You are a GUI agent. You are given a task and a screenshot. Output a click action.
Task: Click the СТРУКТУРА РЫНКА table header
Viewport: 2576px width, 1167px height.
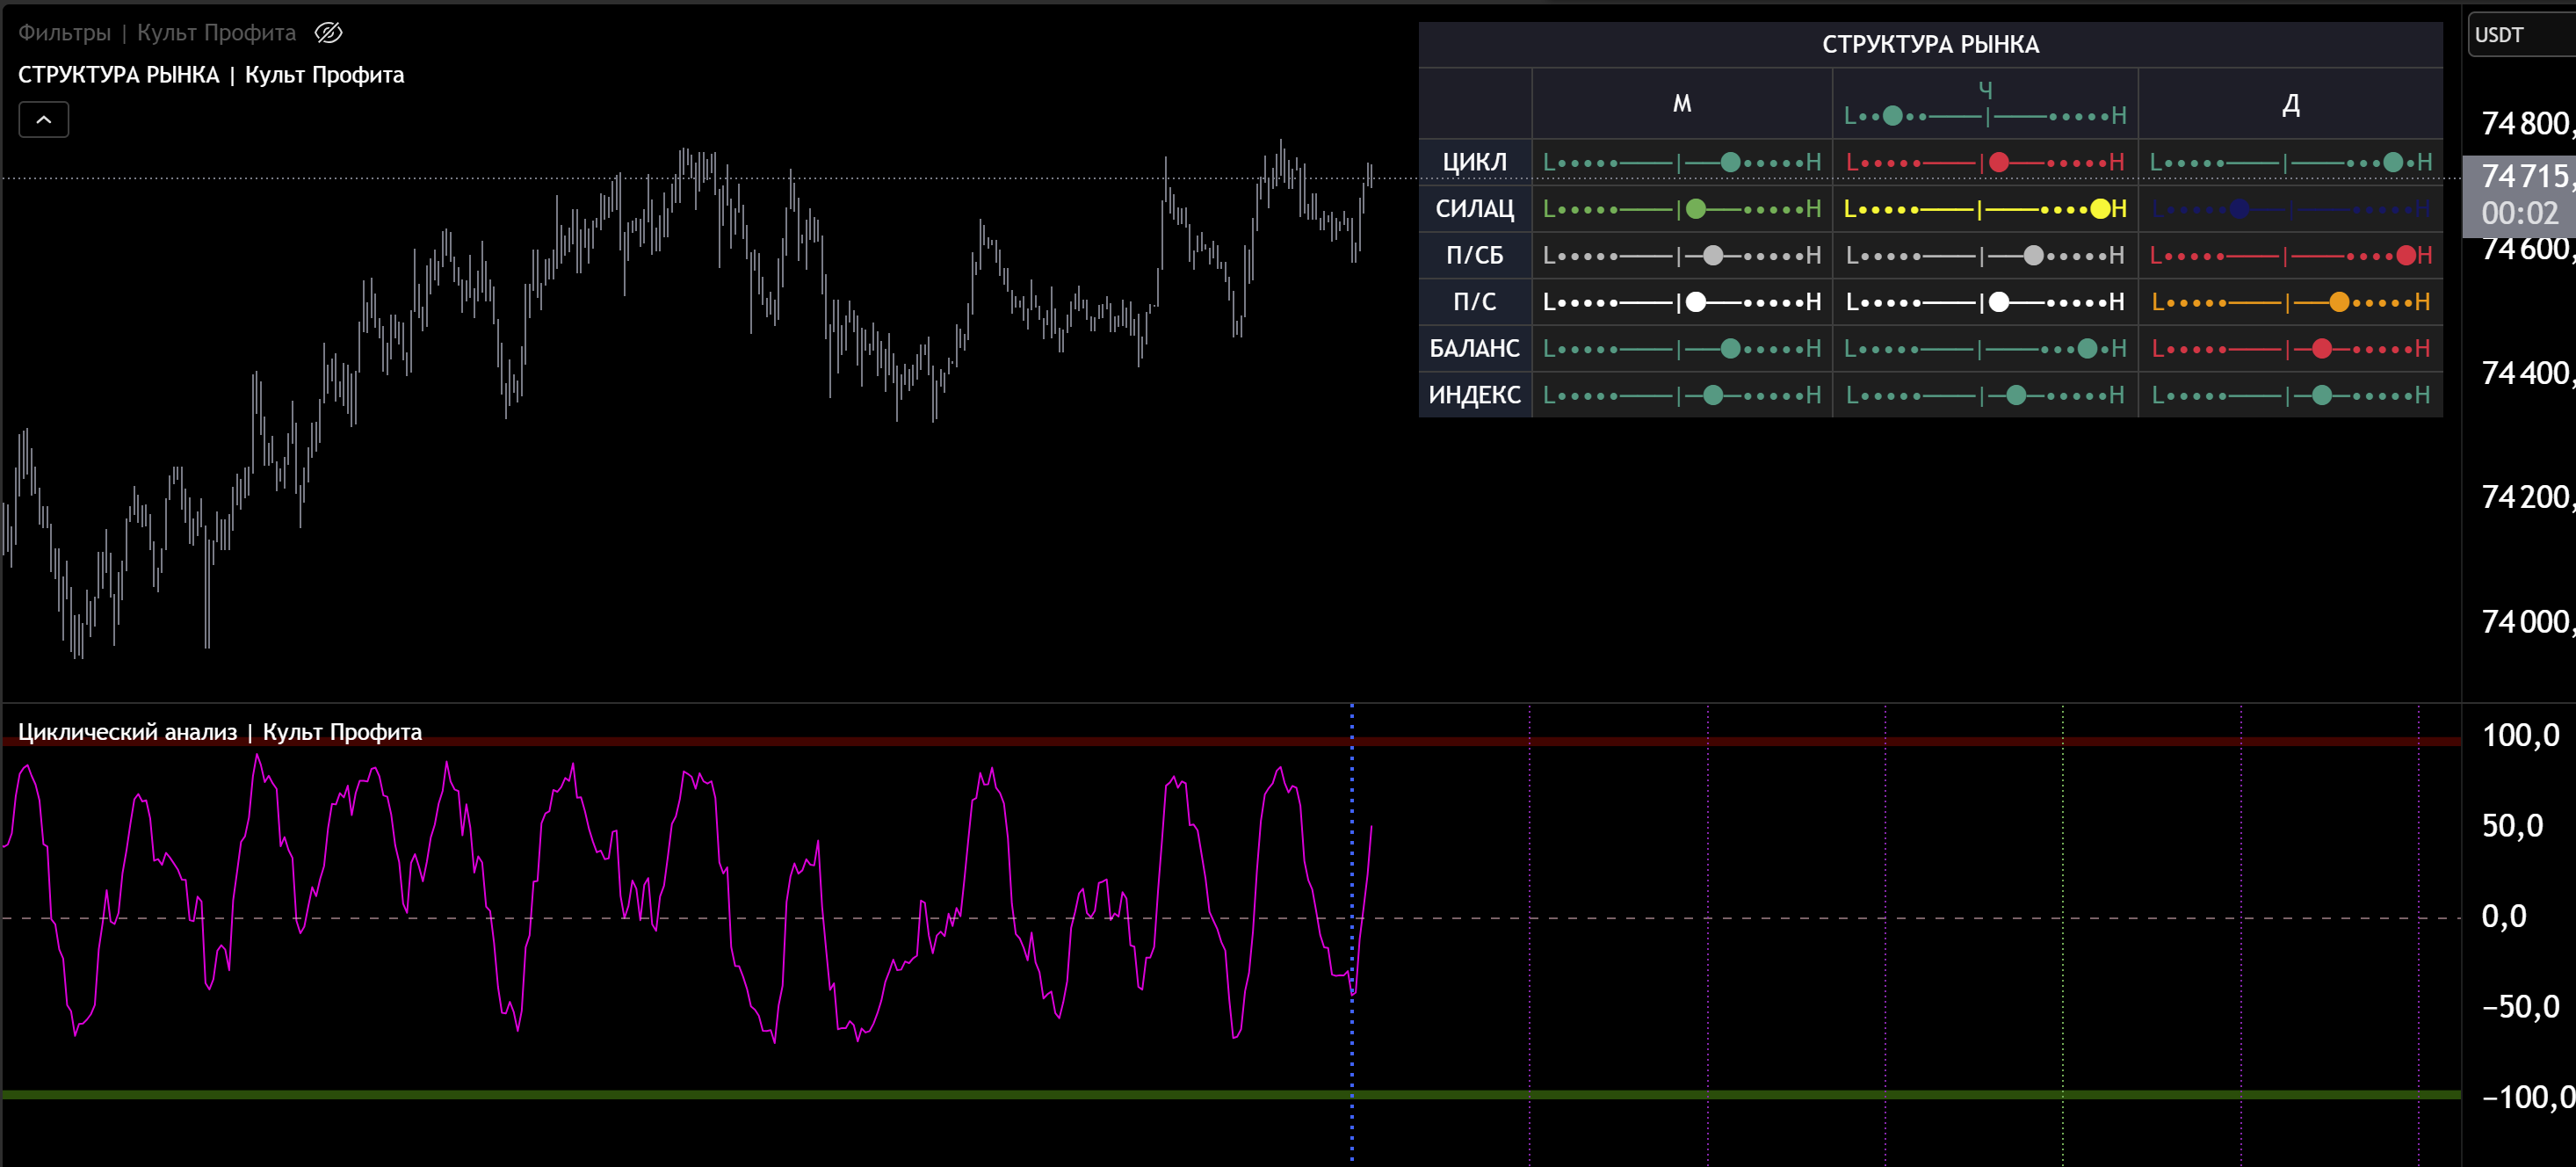(1929, 44)
